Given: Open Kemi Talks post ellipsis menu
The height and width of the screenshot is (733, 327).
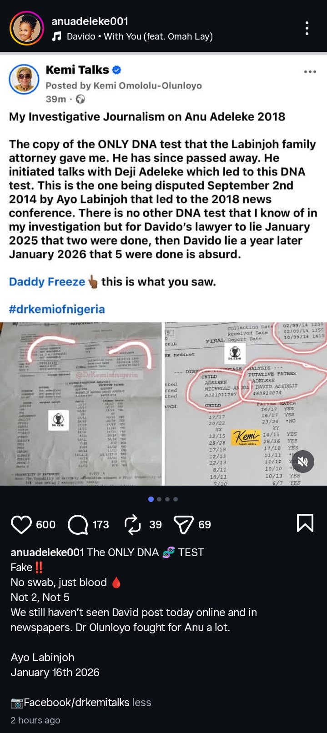Looking at the screenshot, I should click(310, 72).
